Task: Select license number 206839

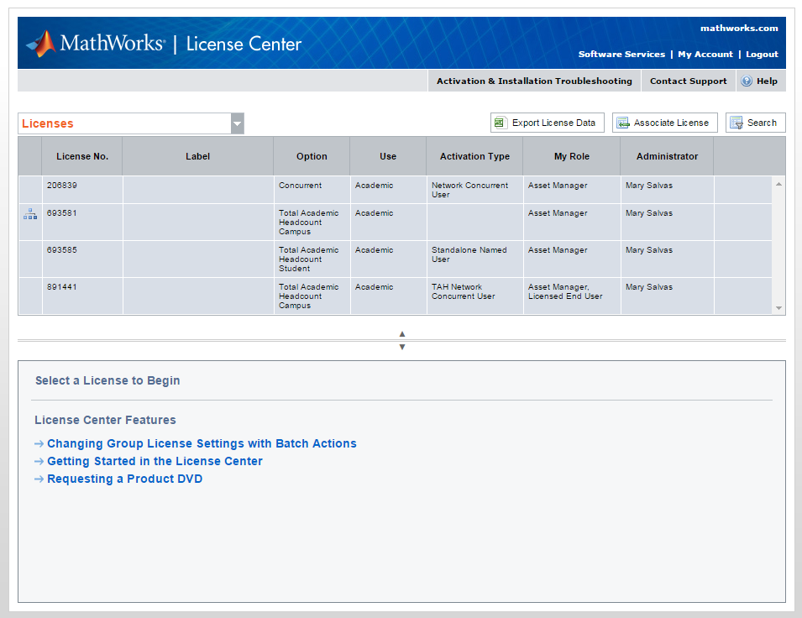Action: point(62,186)
